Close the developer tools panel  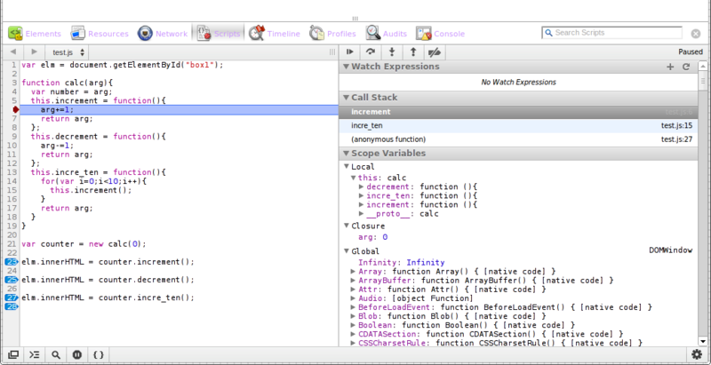click(x=696, y=34)
